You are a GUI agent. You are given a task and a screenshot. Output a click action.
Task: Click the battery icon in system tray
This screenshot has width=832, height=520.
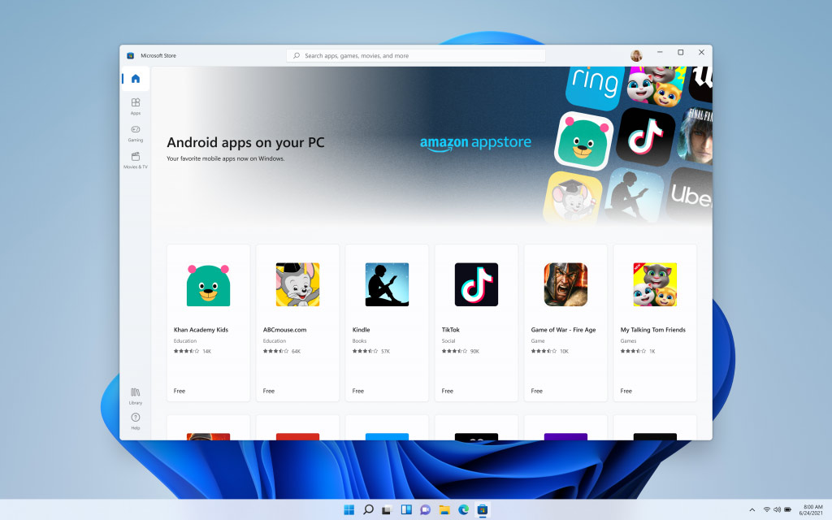click(x=788, y=509)
